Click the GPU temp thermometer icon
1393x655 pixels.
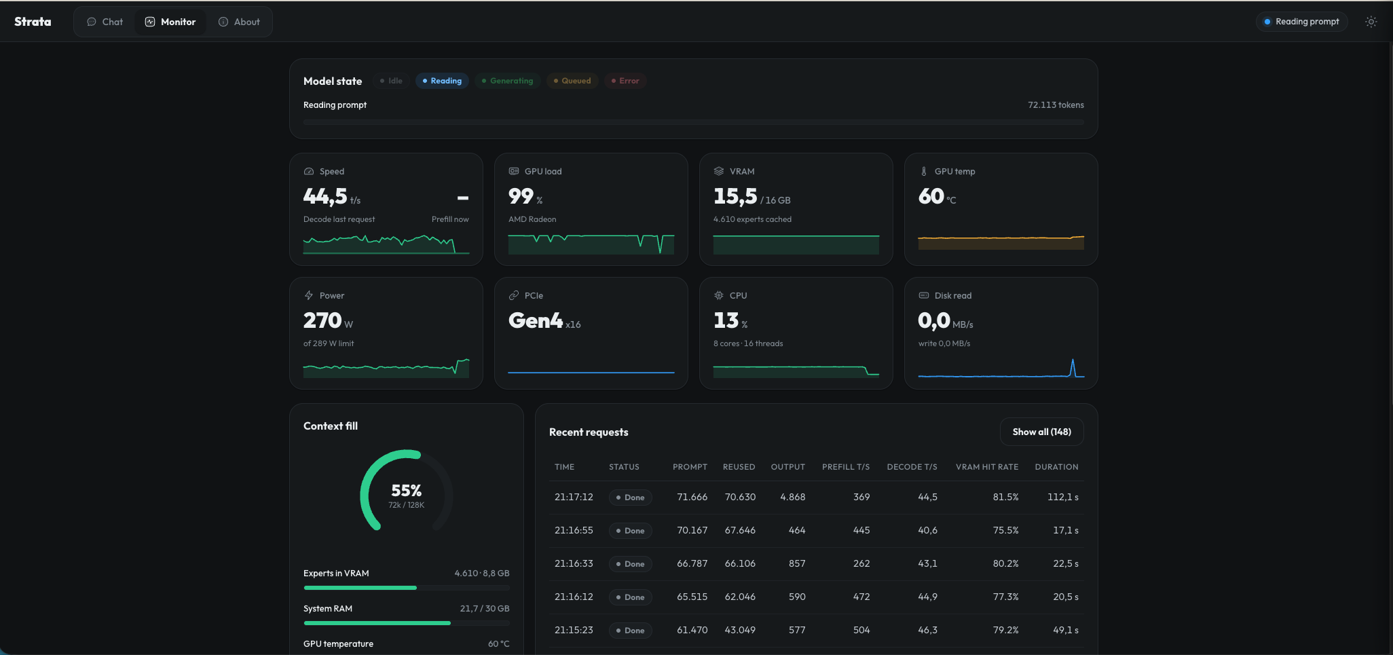(924, 172)
